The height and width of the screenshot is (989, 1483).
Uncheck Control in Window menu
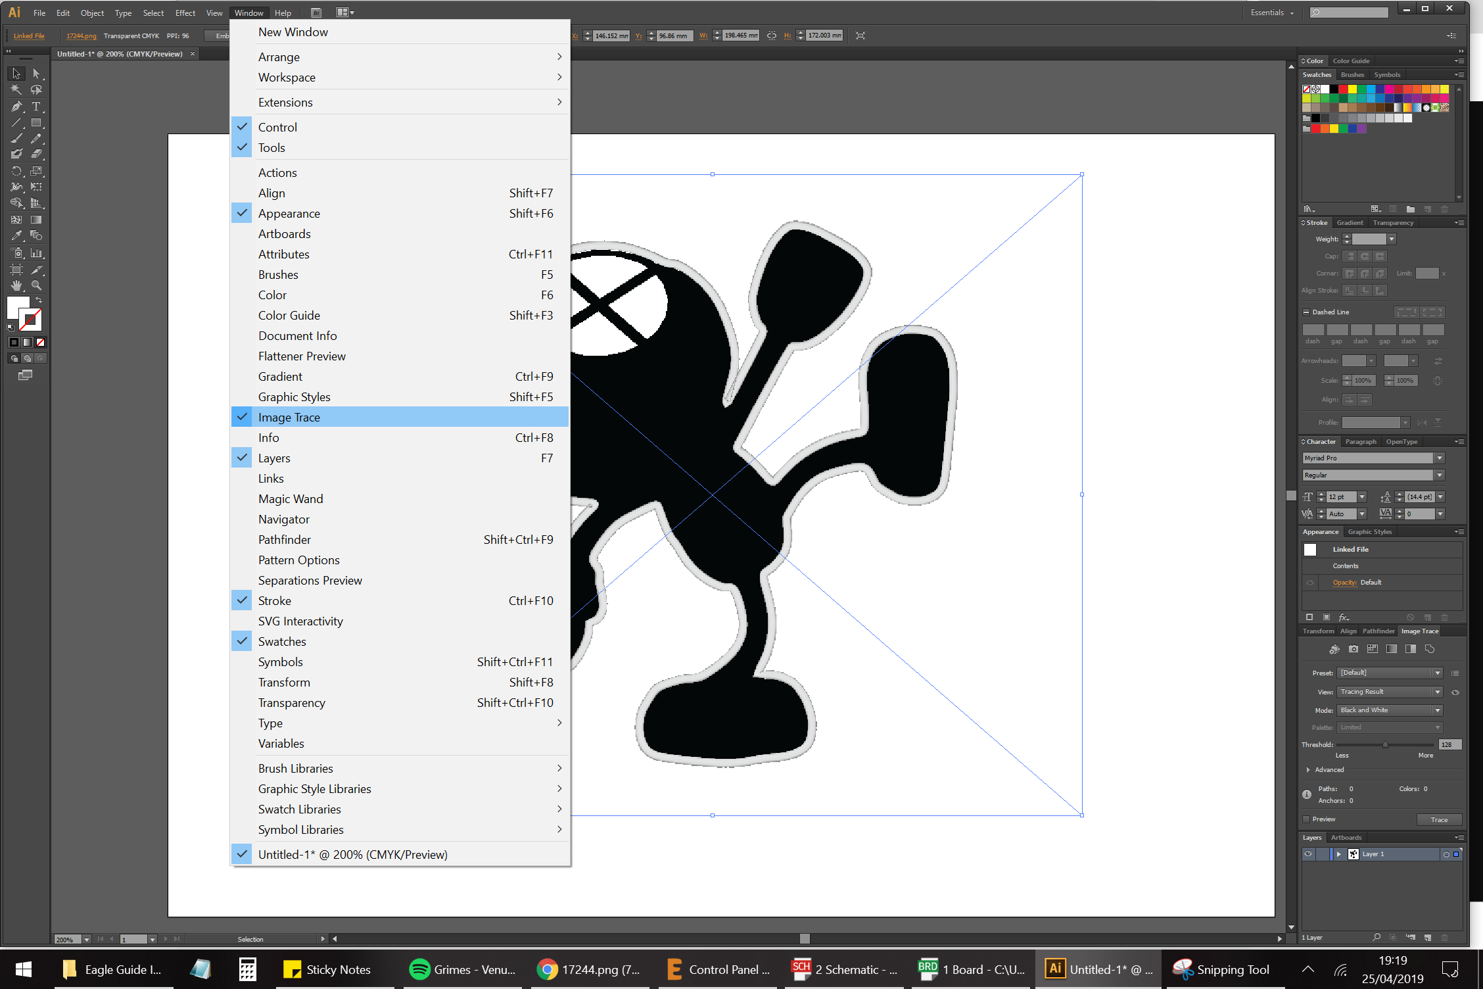(400, 128)
